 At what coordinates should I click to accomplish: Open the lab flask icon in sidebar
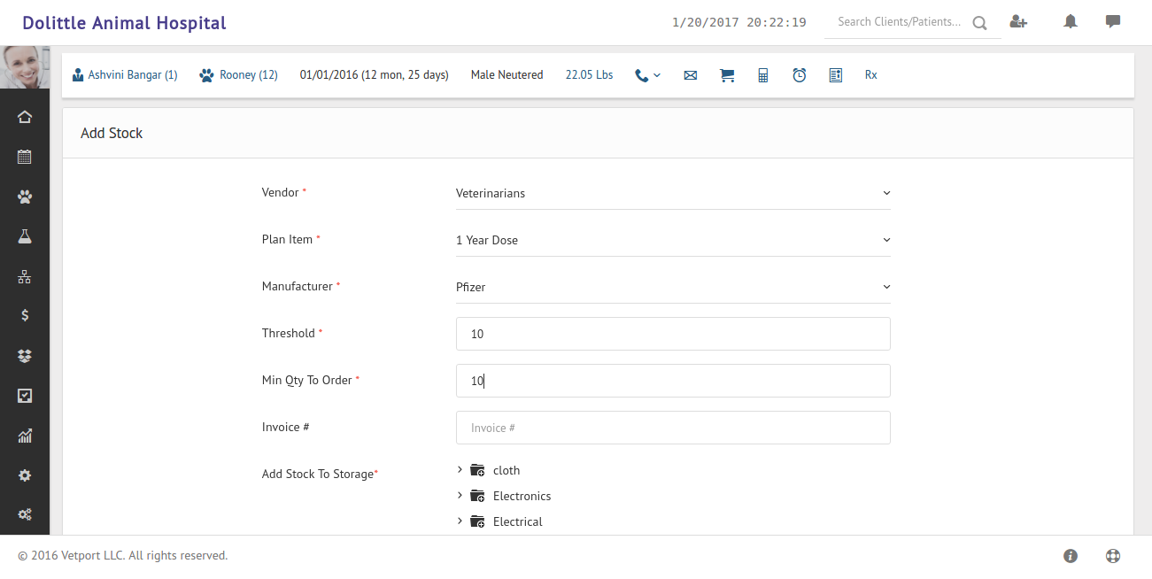(x=25, y=236)
